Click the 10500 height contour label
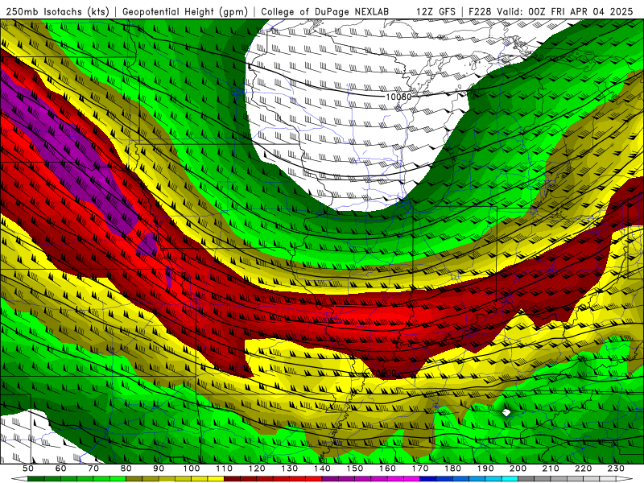The height and width of the screenshot is (483, 644). click(x=384, y=374)
